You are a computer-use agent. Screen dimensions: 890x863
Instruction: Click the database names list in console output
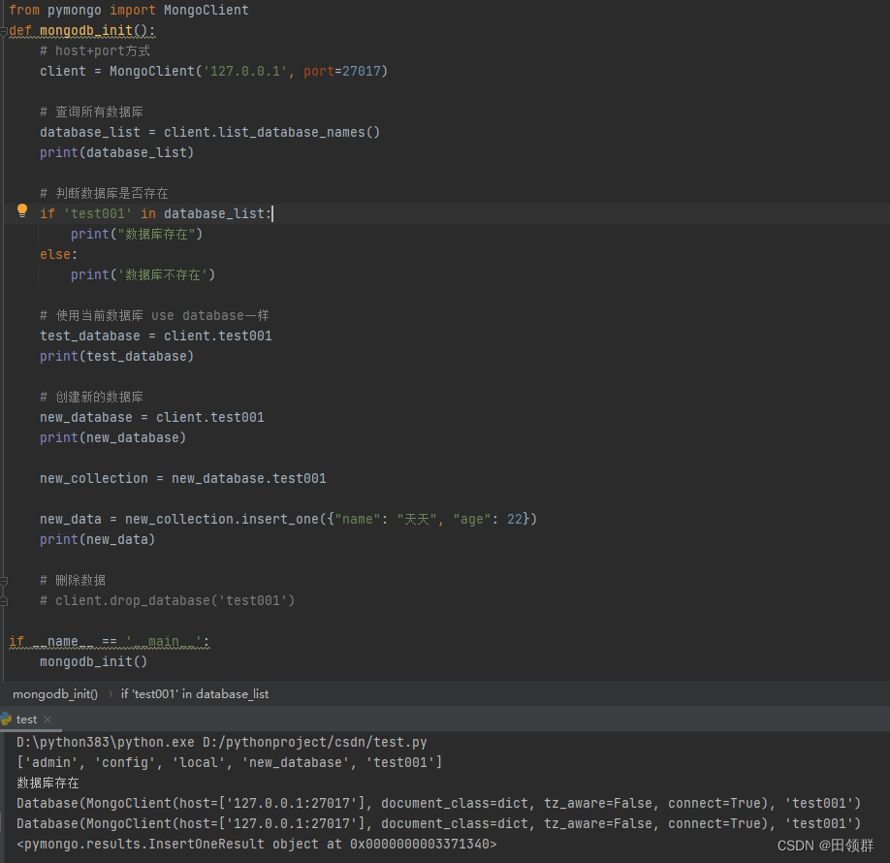point(229,762)
